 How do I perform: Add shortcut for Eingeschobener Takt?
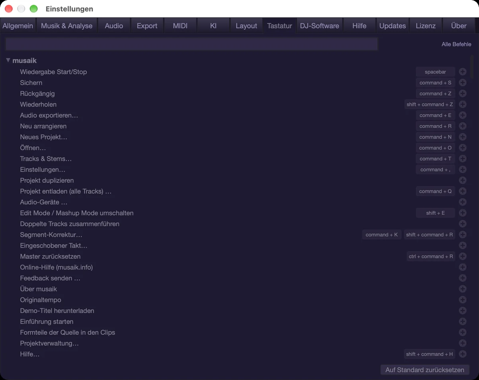[x=463, y=245]
